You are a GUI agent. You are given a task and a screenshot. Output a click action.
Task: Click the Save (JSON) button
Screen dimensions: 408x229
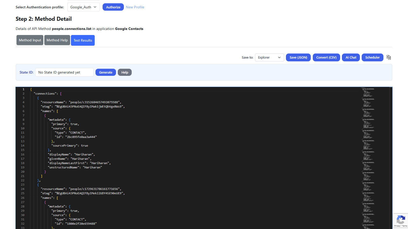(x=298, y=58)
